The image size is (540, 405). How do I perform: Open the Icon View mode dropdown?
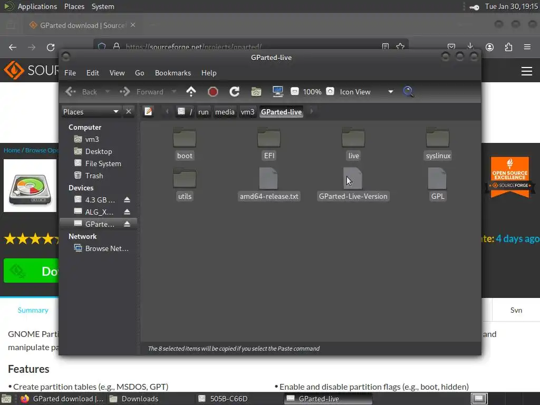pyautogui.click(x=367, y=92)
